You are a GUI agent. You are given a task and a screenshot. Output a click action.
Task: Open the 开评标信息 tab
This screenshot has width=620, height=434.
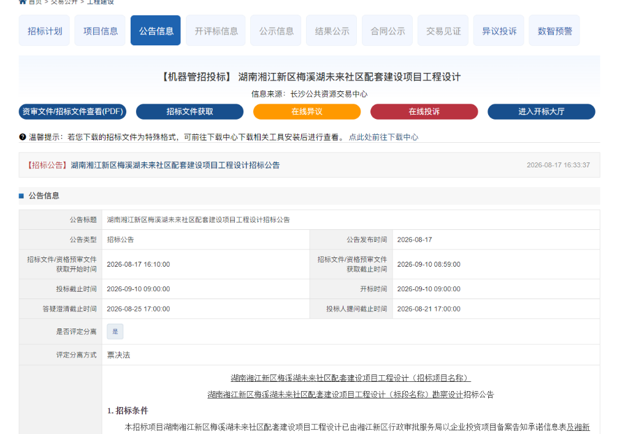pyautogui.click(x=216, y=31)
